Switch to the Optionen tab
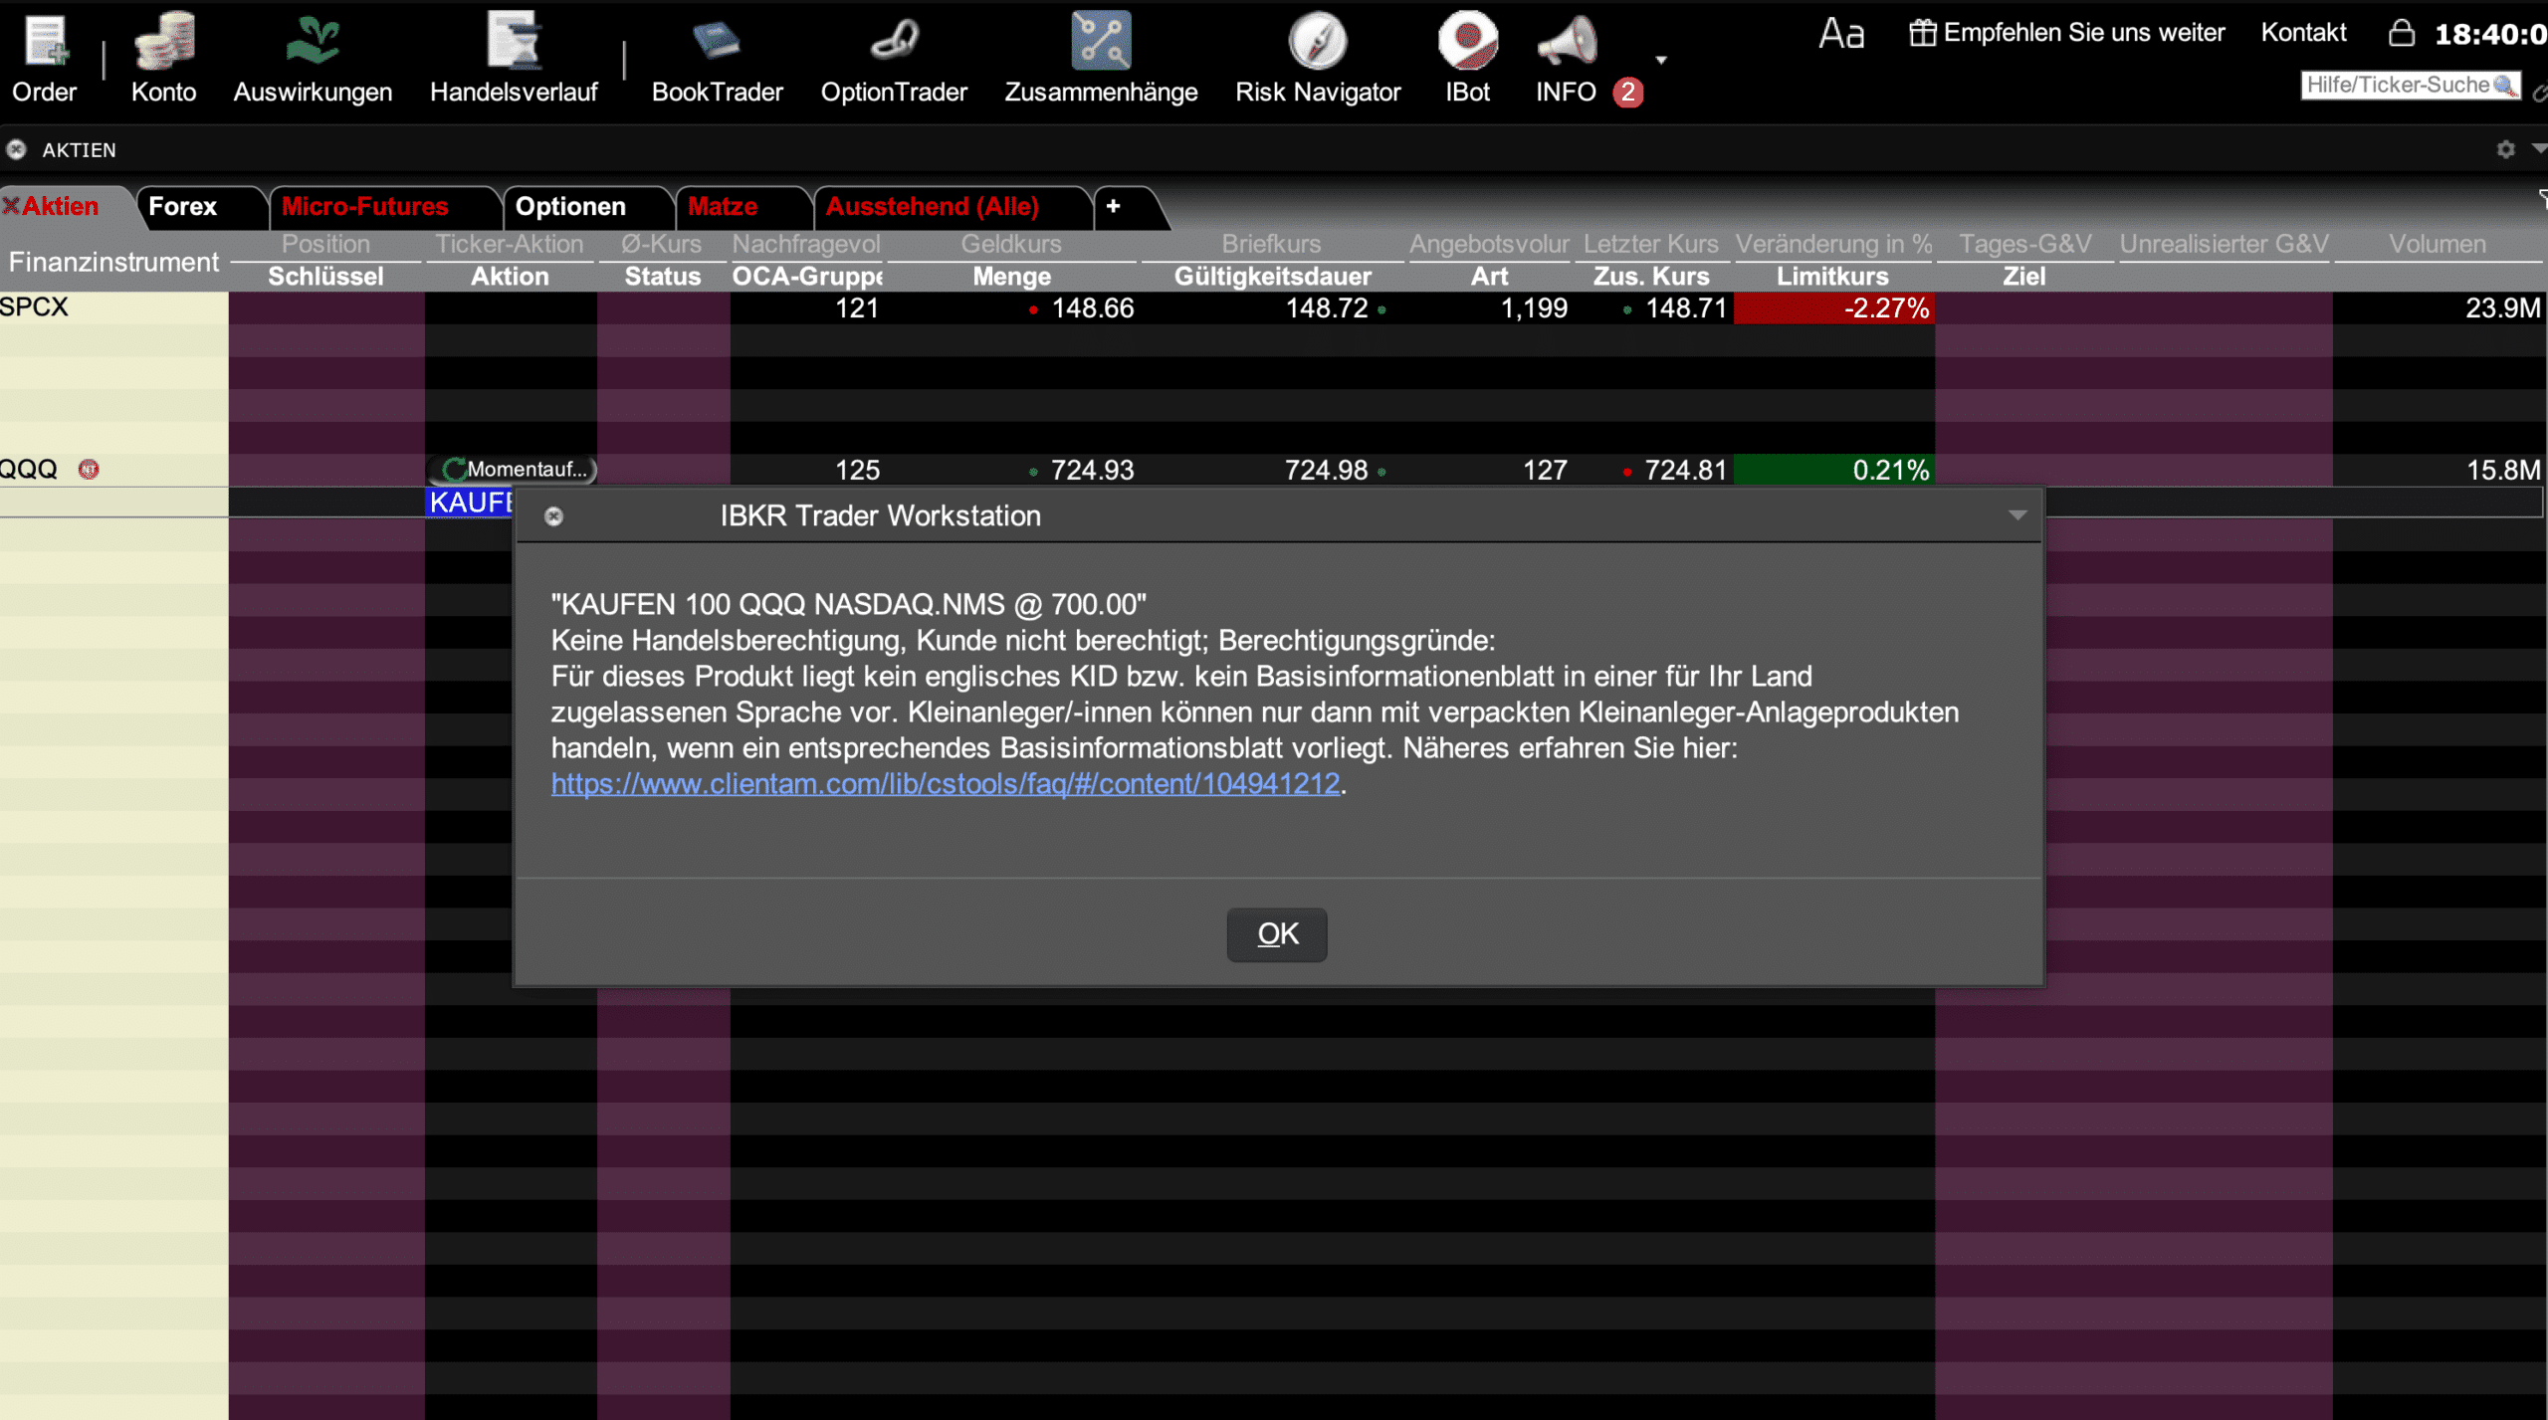The width and height of the screenshot is (2548, 1420). pyautogui.click(x=570, y=206)
